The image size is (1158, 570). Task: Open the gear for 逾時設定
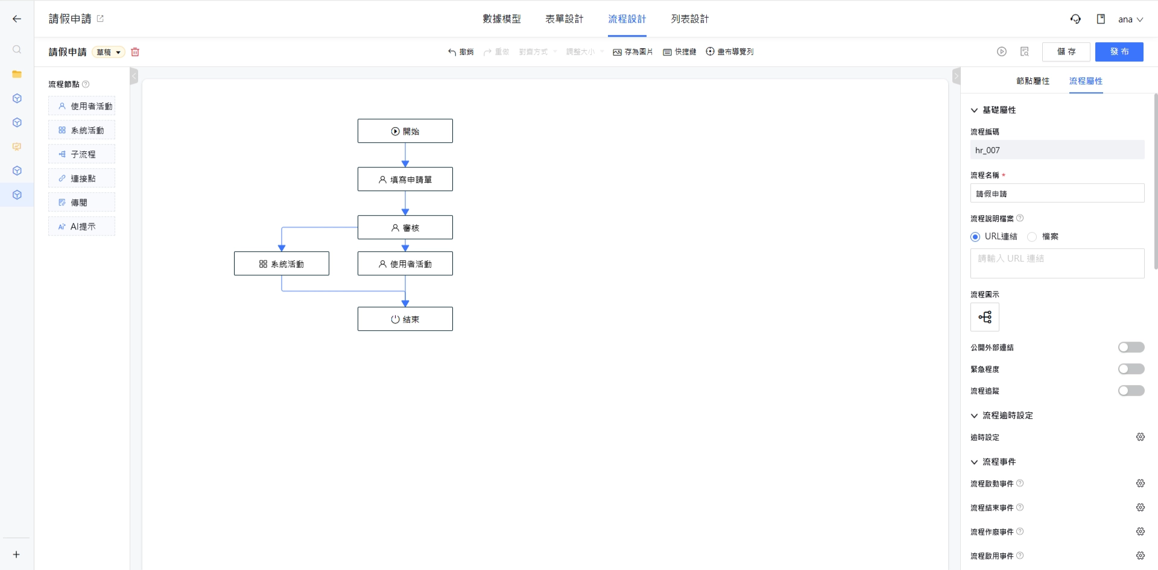pos(1140,437)
